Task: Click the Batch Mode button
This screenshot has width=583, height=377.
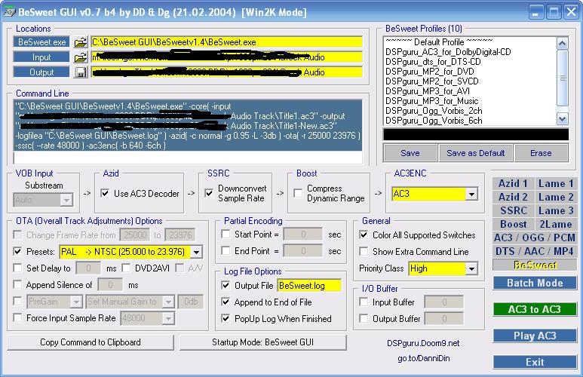Action: click(x=535, y=283)
